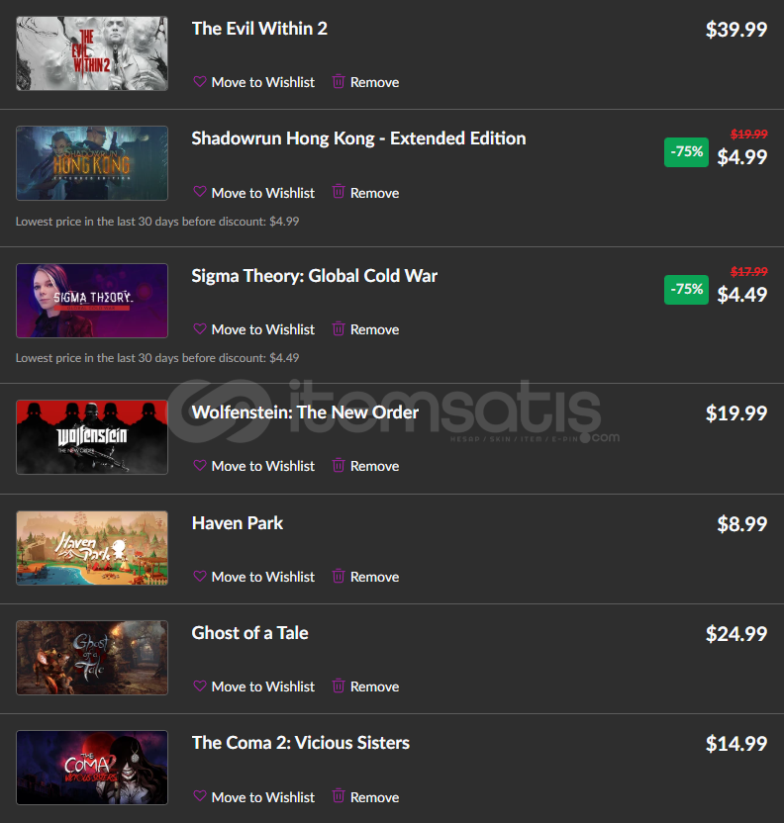Click trash icon for The Coma 2

point(339,795)
